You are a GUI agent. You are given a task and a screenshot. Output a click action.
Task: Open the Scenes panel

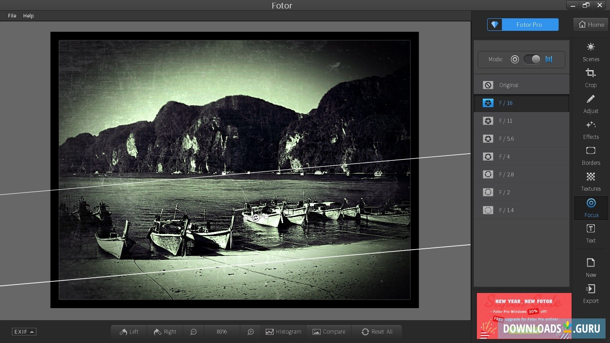[x=590, y=52]
